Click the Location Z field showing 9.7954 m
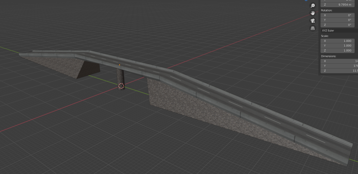The width and height of the screenshot is (358, 174). click(338, 5)
